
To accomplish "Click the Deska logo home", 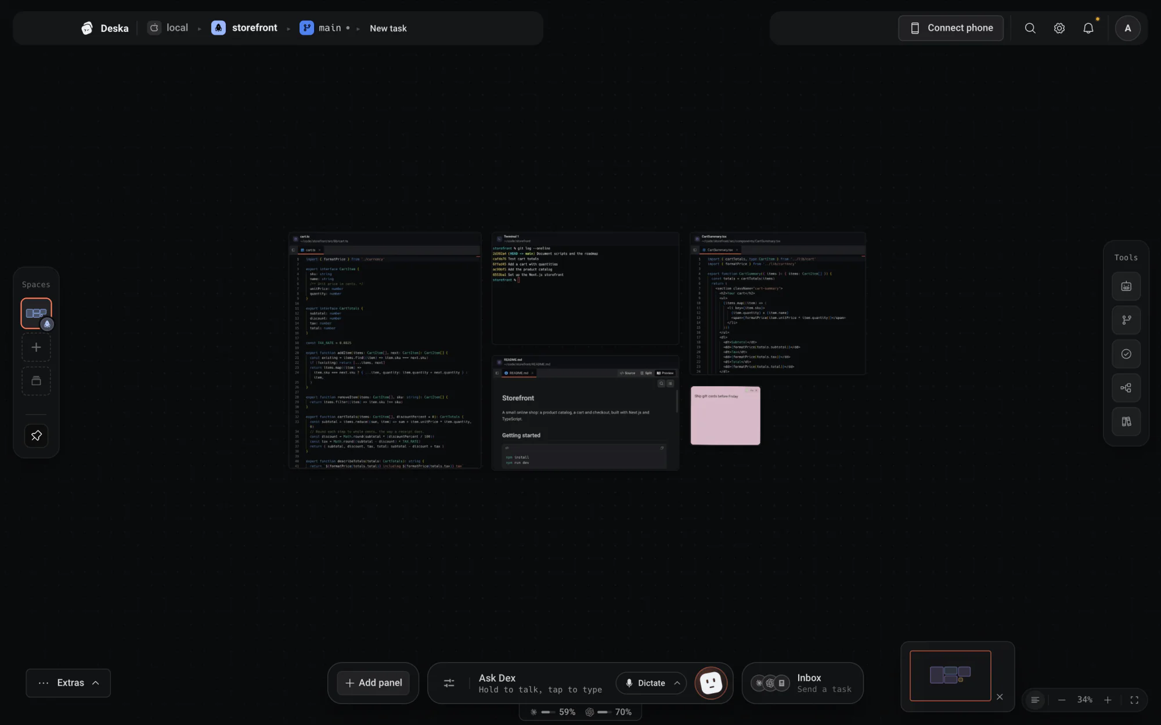I will [x=104, y=28].
